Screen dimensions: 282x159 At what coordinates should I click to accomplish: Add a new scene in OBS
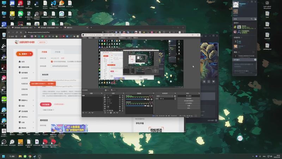(x=83, y=113)
